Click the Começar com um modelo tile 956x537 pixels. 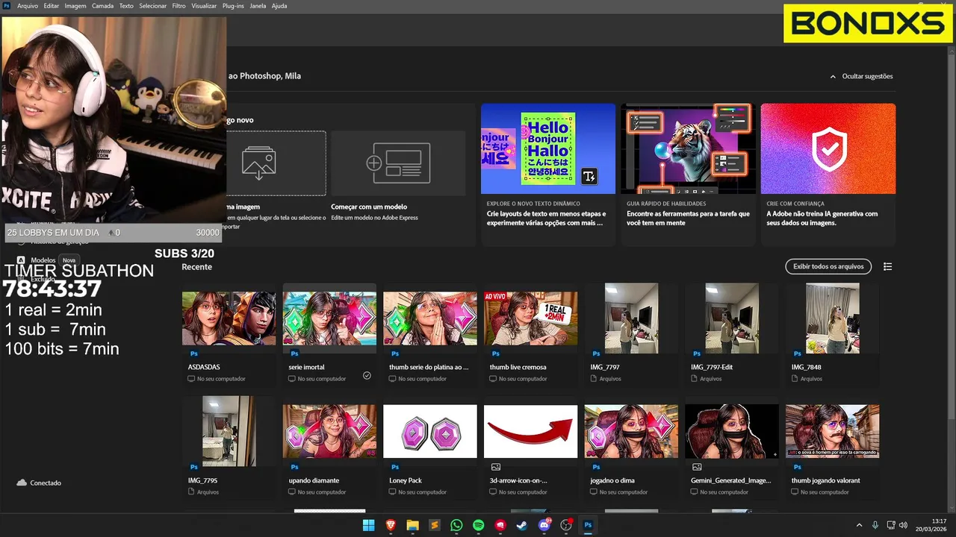coord(398,163)
